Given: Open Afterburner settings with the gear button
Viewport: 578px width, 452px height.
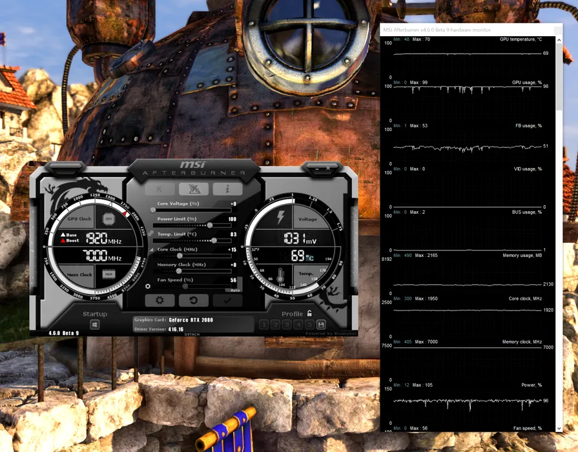Looking at the screenshot, I should [160, 300].
